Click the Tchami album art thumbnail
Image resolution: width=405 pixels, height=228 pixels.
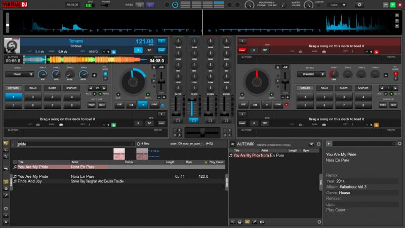(x=12, y=46)
